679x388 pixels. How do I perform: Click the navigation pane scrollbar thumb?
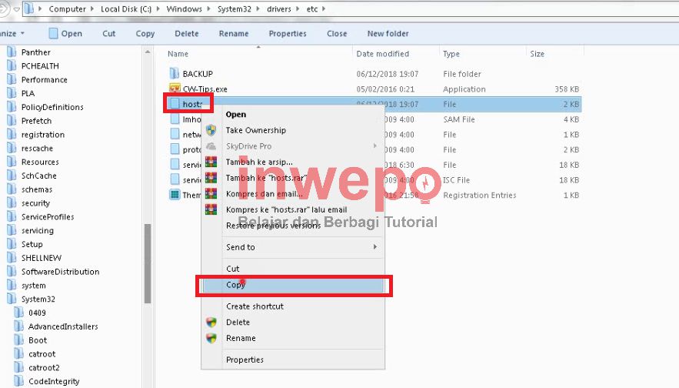click(148, 263)
